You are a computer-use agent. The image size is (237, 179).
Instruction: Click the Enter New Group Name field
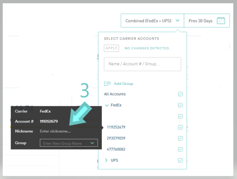(69, 143)
